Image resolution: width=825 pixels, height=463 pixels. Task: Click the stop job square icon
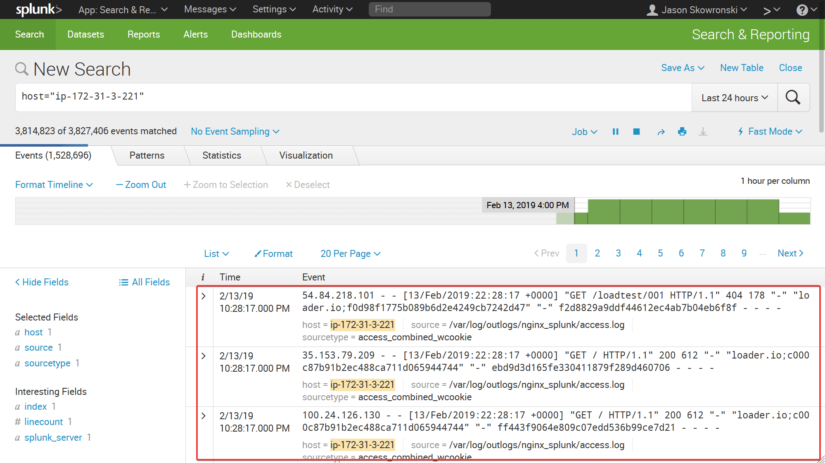pyautogui.click(x=636, y=131)
